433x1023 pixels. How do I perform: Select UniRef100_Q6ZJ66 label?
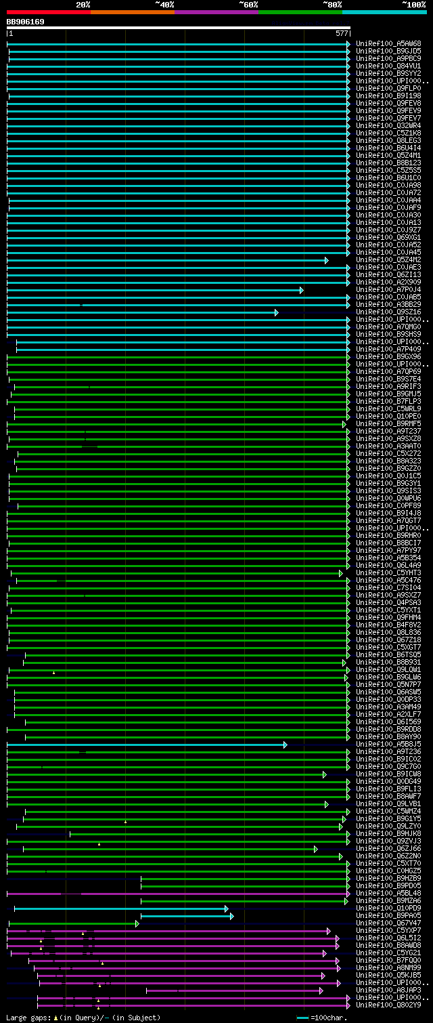388,848
